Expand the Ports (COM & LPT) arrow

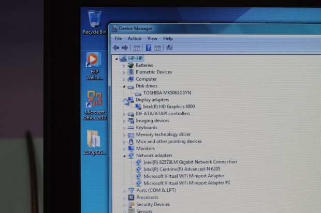(124, 191)
